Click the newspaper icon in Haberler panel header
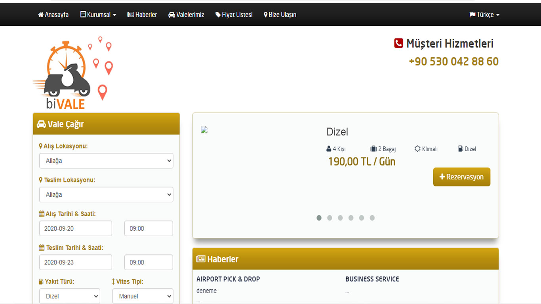541x304 pixels. click(201, 259)
